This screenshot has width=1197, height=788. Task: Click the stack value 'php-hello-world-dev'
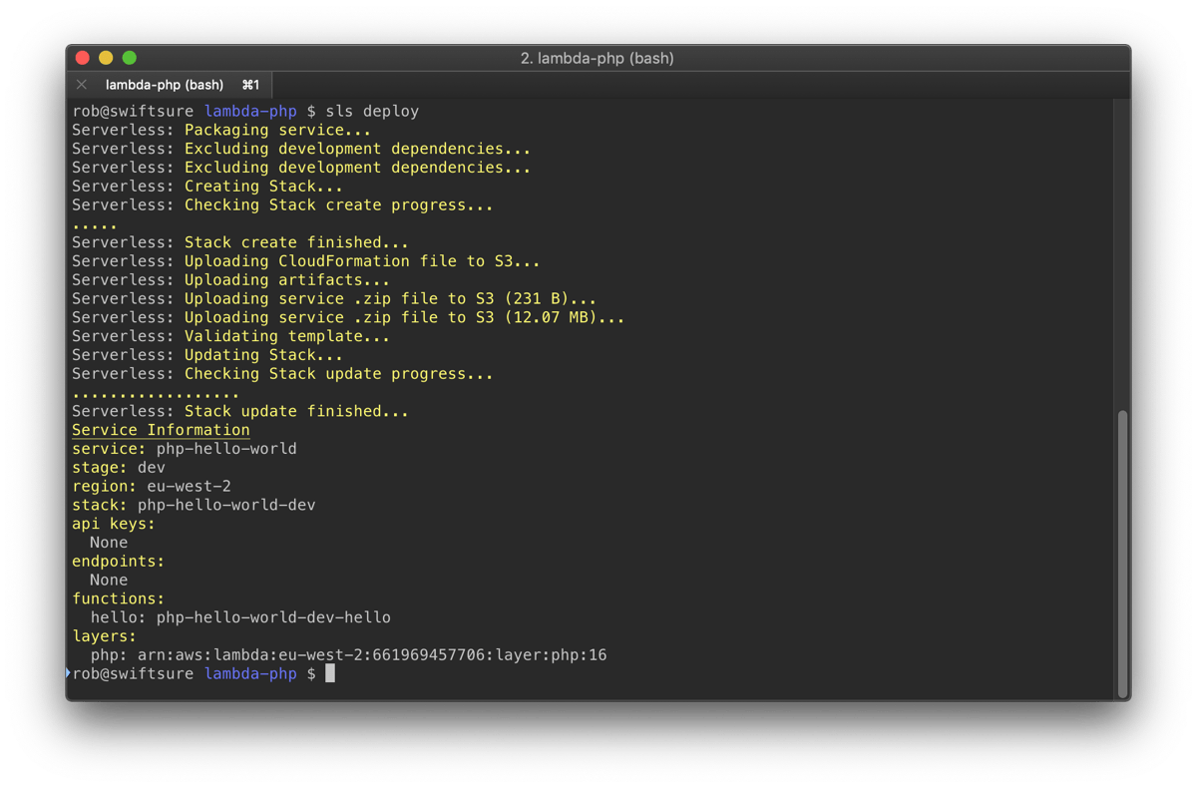(226, 506)
